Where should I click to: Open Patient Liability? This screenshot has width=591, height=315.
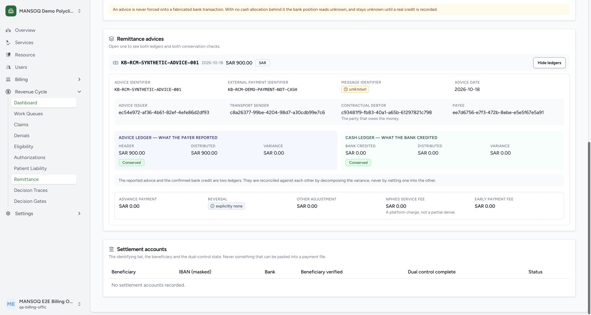[x=44, y=168]
